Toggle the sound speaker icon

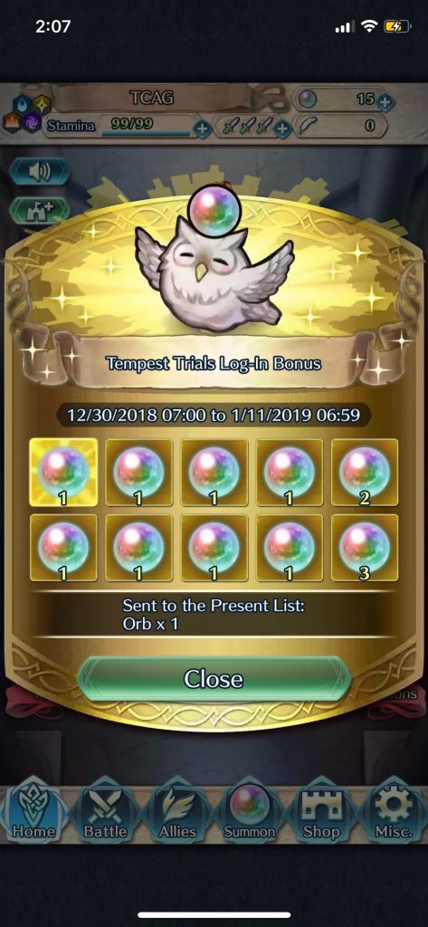point(40,171)
